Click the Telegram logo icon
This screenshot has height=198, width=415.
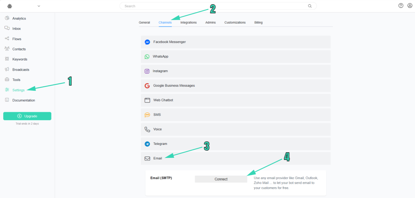(147, 144)
